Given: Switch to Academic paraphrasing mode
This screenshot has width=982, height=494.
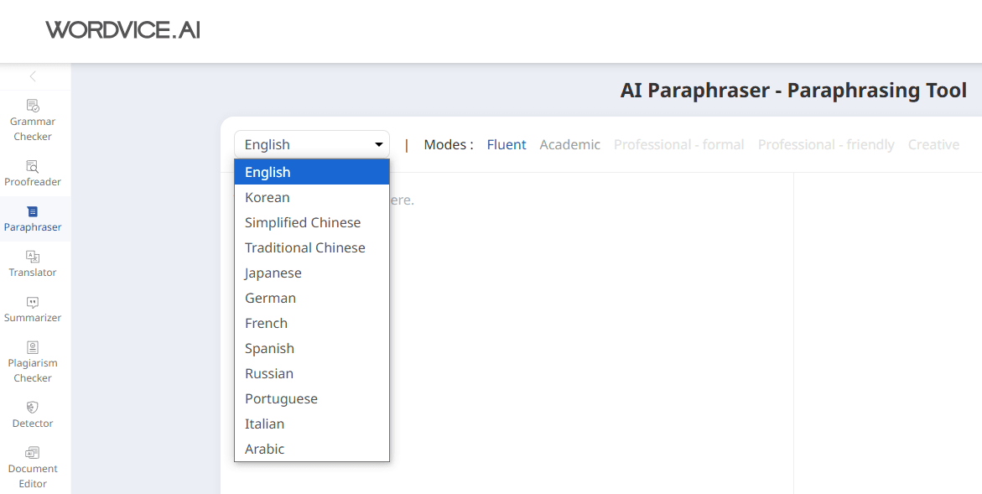Looking at the screenshot, I should click(x=569, y=144).
